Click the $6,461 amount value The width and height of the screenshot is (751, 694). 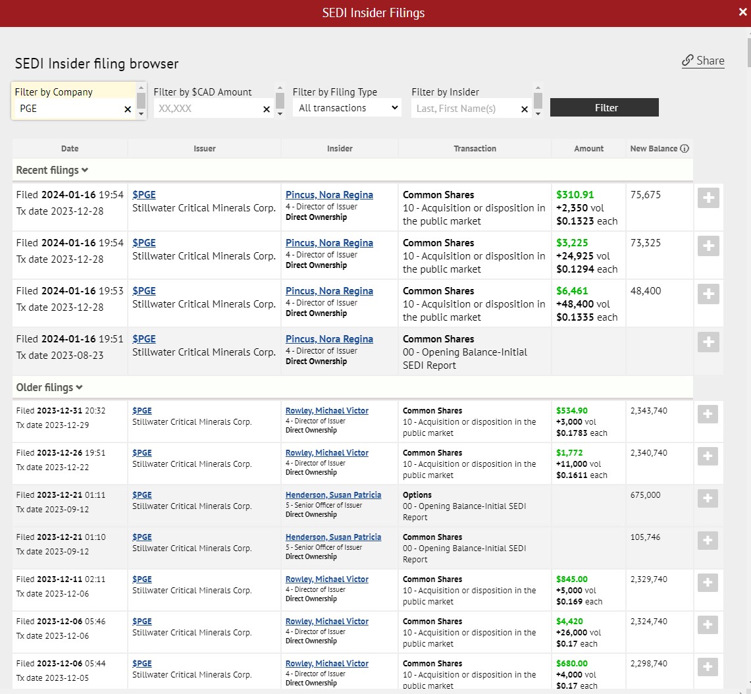(x=572, y=291)
